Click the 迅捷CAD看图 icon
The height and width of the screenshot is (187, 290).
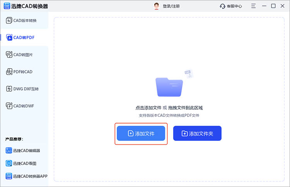pyautogui.click(x=9, y=163)
